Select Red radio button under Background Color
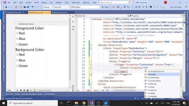Viewport: 189px width, 106px height. click(17, 54)
